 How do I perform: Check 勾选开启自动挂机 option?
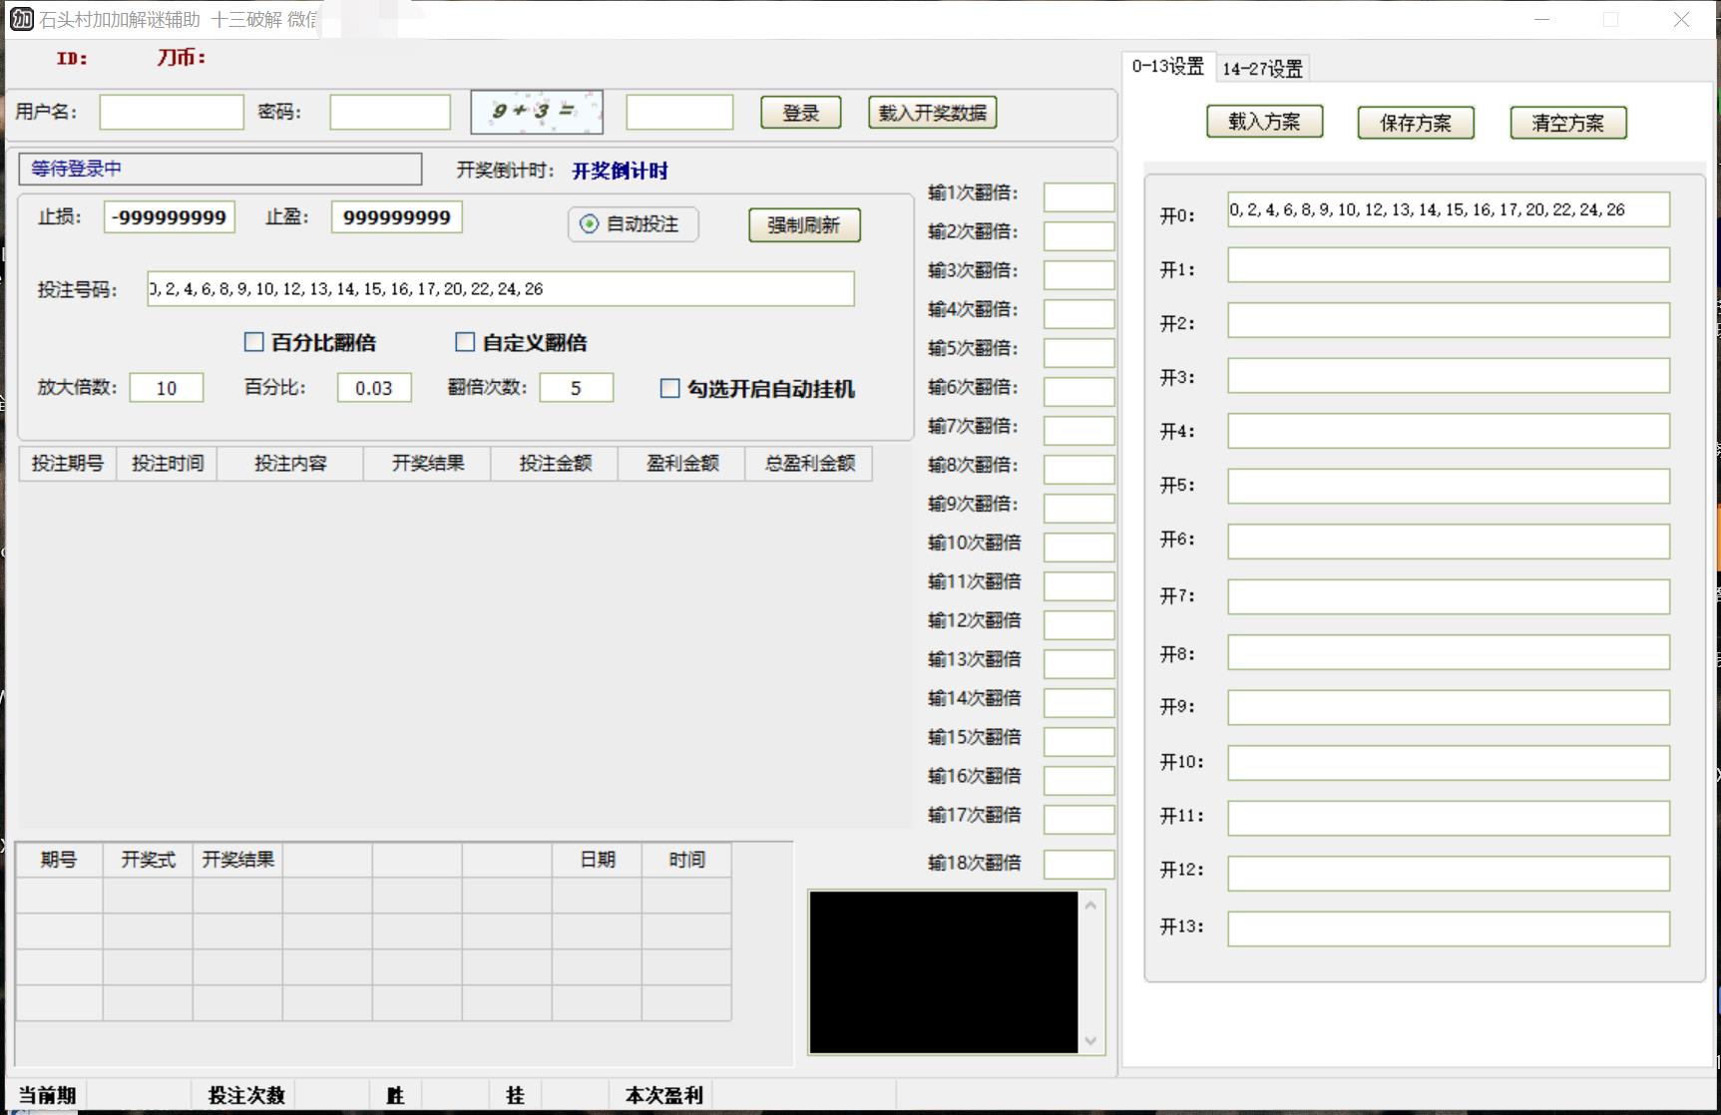tap(669, 389)
